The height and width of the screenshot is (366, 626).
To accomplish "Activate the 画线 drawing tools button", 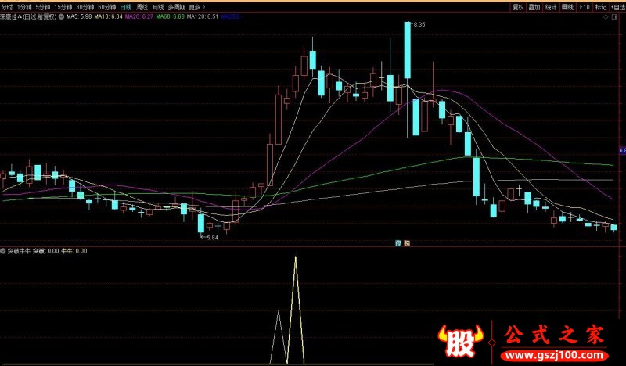I will 568,7.
